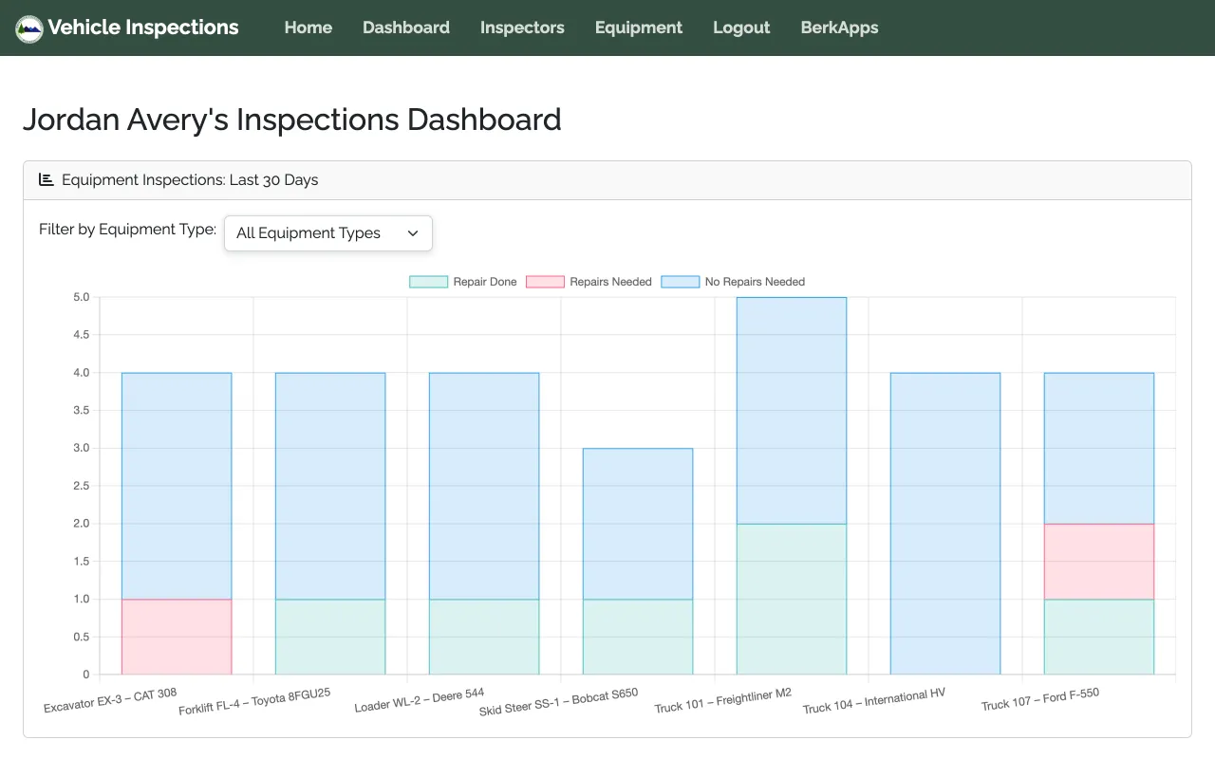Toggle the No Repairs Needed legend swatch

[x=680, y=282]
